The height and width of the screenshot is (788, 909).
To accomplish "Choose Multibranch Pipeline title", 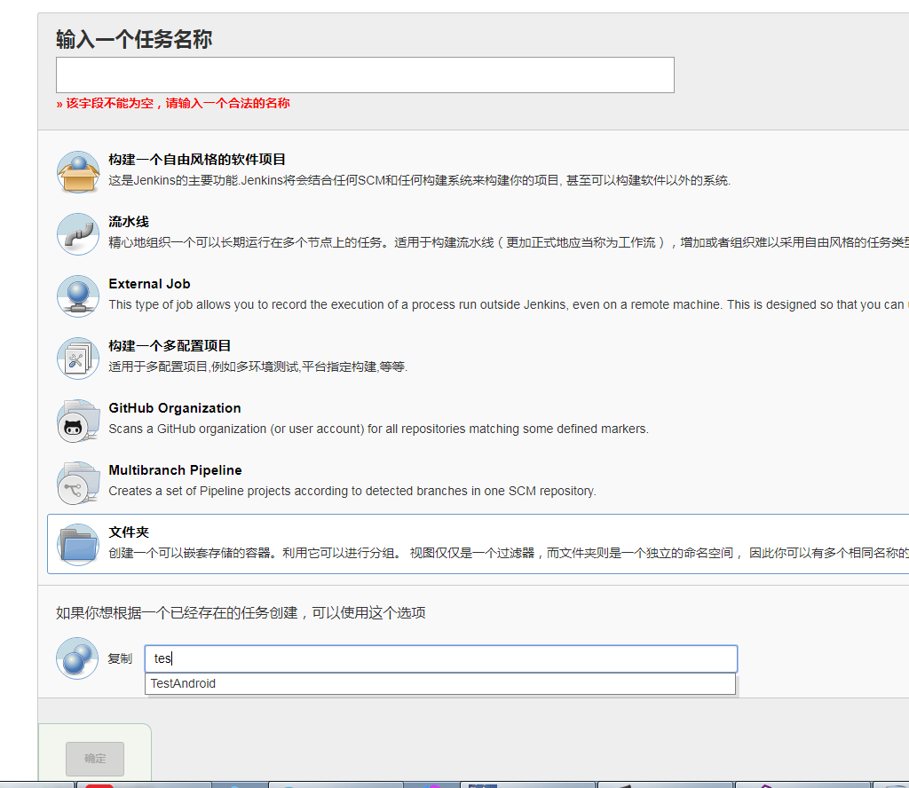I will tap(175, 470).
